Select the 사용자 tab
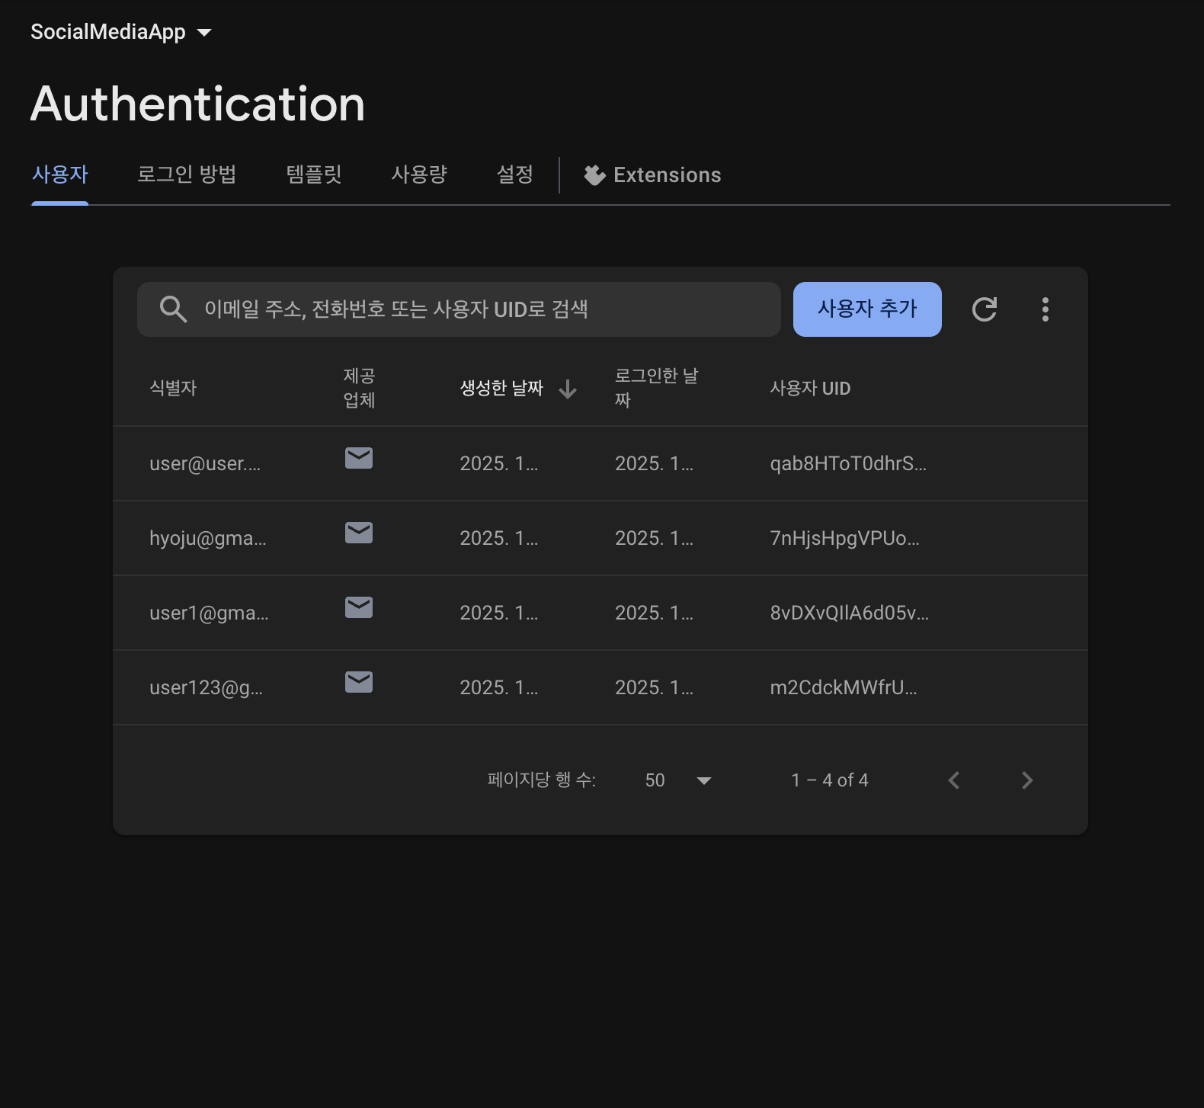Image resolution: width=1204 pixels, height=1108 pixels. [60, 175]
